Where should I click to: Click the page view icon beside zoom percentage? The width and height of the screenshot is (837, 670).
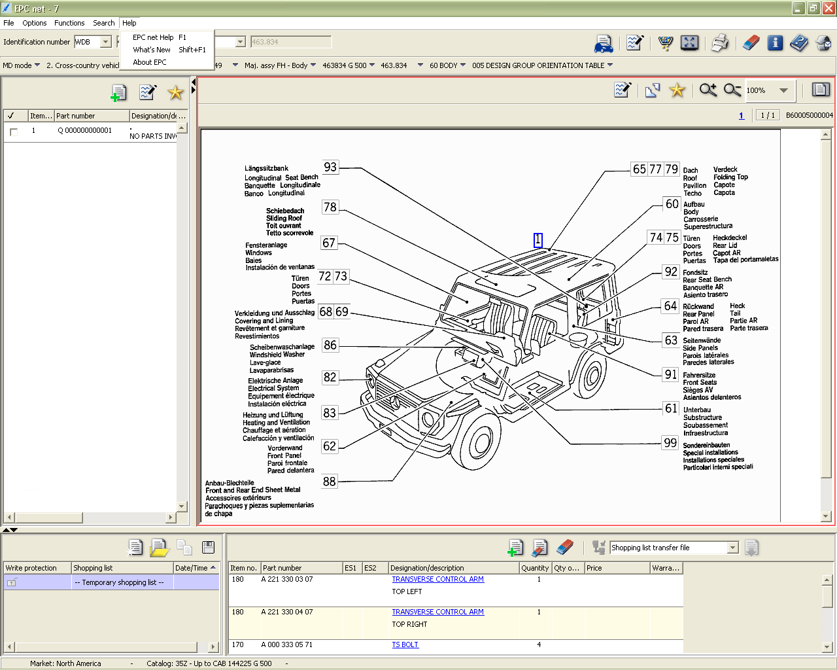coord(821,90)
